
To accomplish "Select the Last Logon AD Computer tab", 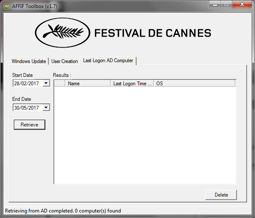I will pos(108,60).
